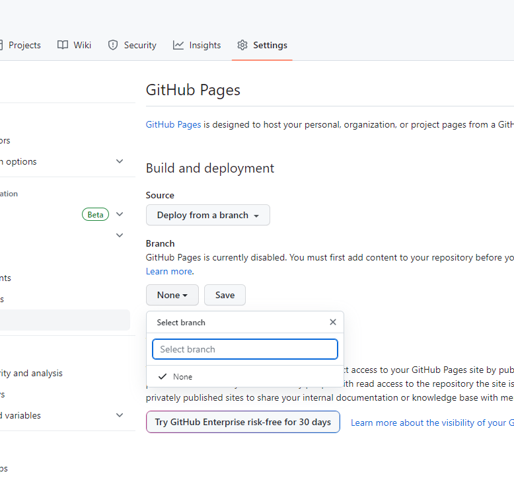Click the Wiki book icon

(63, 45)
